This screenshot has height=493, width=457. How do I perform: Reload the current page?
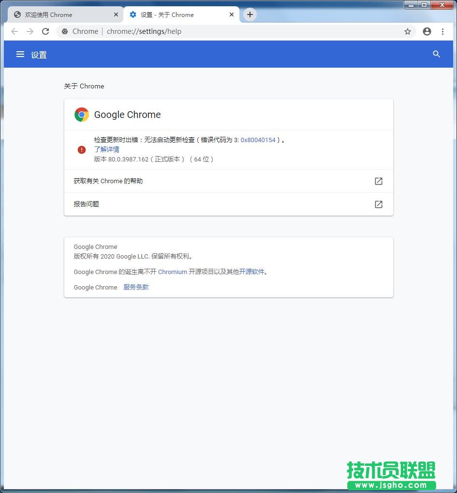(45, 31)
